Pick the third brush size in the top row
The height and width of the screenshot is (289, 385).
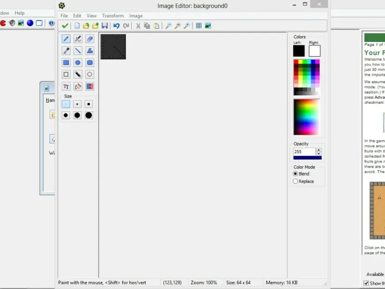click(x=89, y=104)
